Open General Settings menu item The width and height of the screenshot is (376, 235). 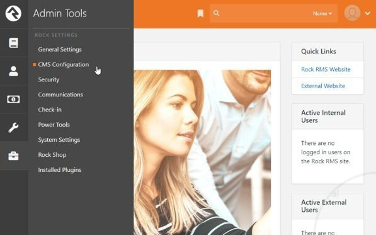60,50
